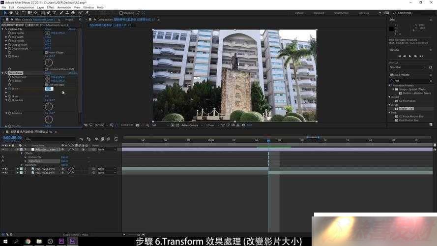Select the Roto Brush tool
The width and height of the screenshot is (437, 246).
pyautogui.click(x=80, y=13)
